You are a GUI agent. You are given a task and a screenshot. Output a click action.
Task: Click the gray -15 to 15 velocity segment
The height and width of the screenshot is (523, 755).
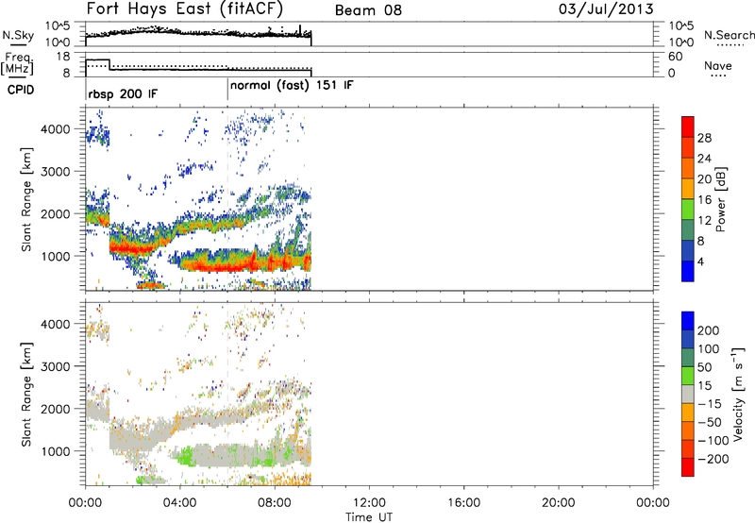click(688, 394)
